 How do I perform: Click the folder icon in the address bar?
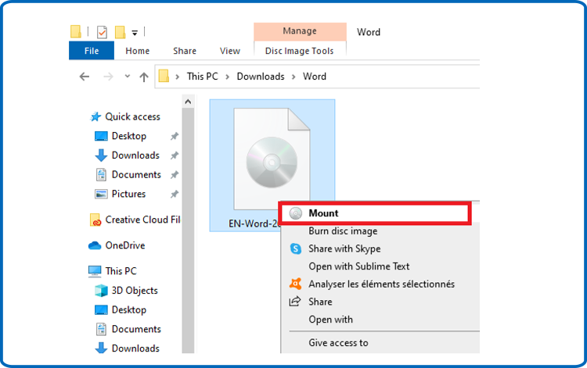[x=164, y=77]
